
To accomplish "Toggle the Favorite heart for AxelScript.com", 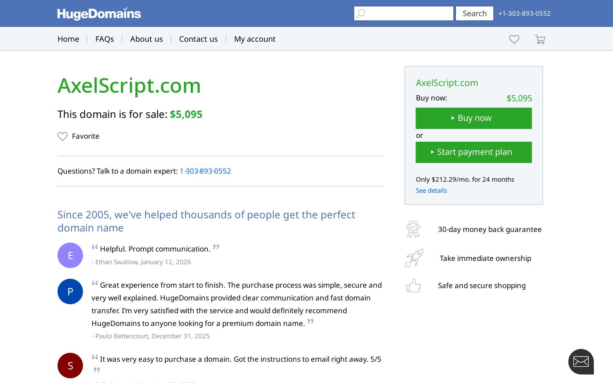I will click(x=63, y=136).
